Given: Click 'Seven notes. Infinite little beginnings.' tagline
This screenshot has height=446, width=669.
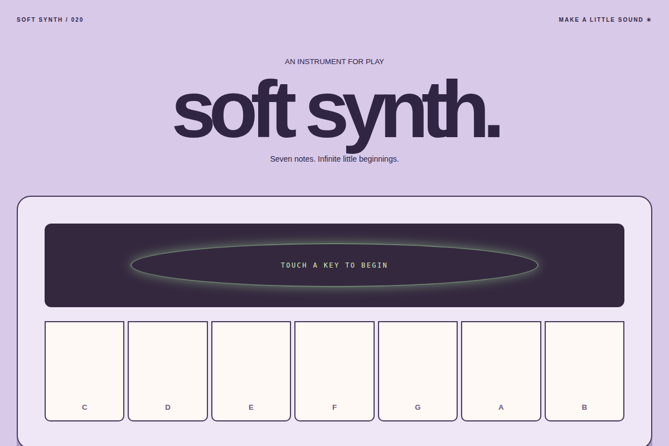Looking at the screenshot, I should (334, 159).
